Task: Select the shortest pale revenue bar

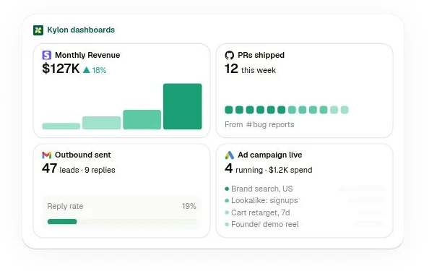Action: point(61,126)
